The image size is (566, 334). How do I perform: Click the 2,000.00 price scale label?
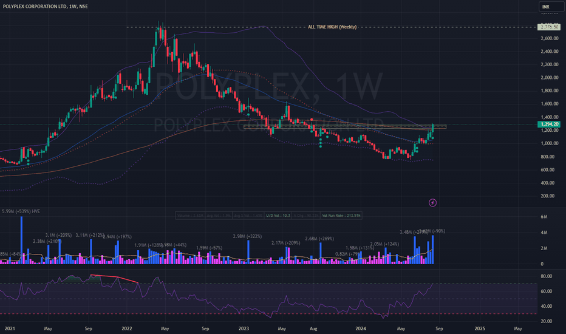click(x=550, y=78)
